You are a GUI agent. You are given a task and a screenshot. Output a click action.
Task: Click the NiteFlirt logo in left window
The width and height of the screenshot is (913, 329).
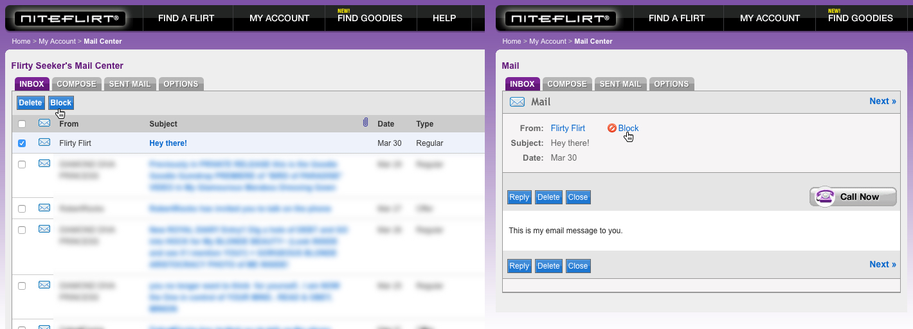69,19
